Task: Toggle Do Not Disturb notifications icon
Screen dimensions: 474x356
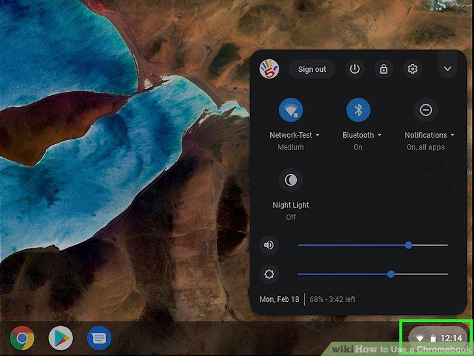Action: point(426,110)
